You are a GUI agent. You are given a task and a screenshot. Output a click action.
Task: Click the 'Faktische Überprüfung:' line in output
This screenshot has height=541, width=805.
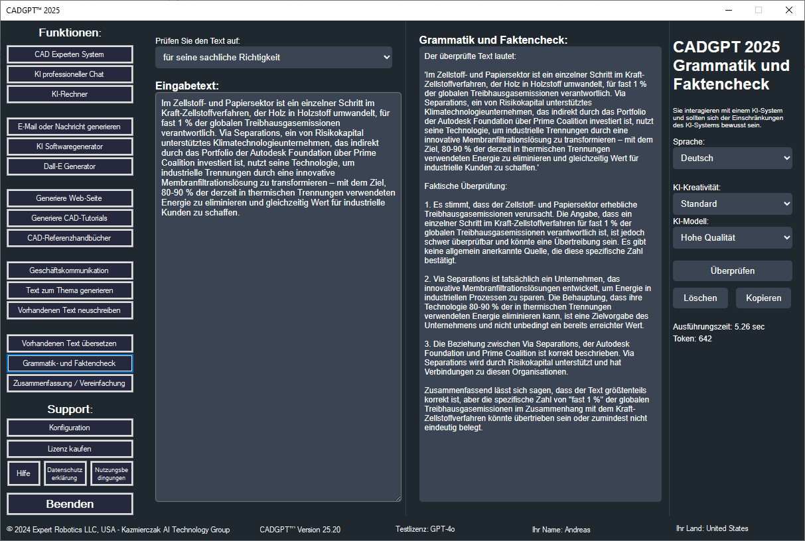click(465, 186)
